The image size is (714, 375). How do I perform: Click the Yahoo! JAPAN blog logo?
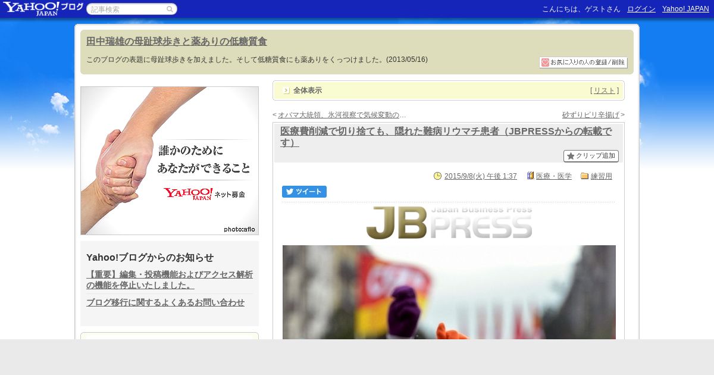[43, 8]
